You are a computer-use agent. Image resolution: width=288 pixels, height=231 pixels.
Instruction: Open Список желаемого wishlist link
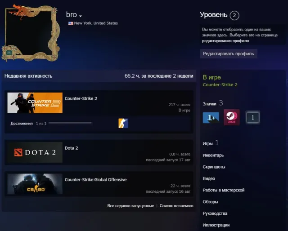176,206
